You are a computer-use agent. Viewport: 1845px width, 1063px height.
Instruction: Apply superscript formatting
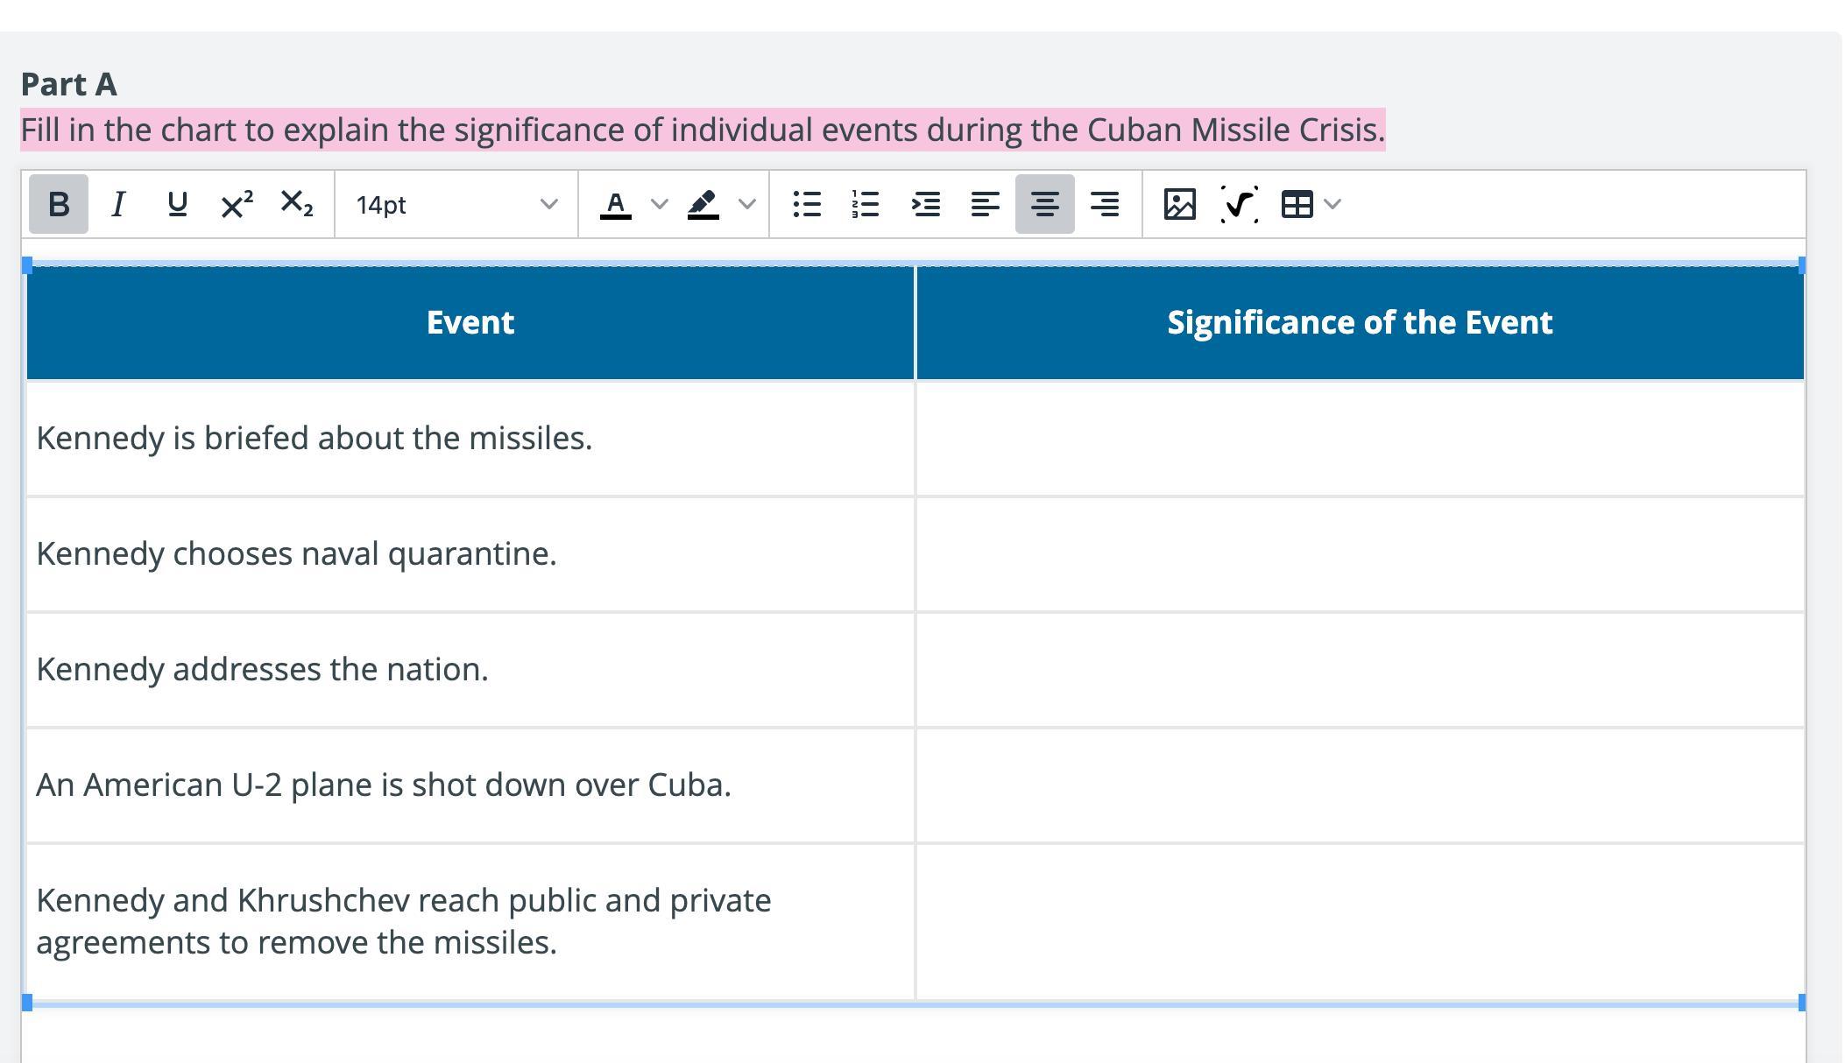tap(237, 204)
